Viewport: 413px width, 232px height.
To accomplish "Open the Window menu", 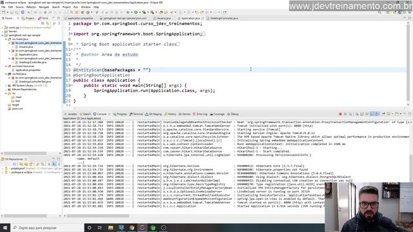I will coord(86,7).
